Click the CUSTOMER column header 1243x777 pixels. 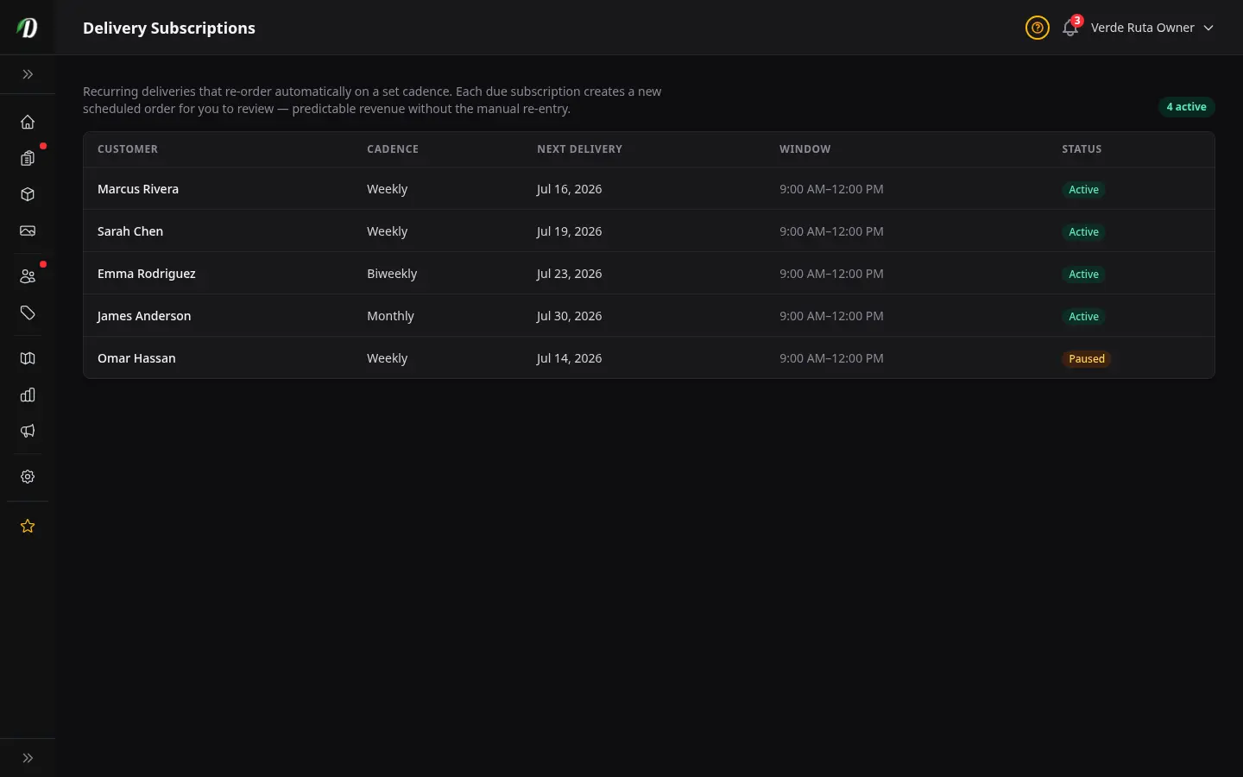(x=128, y=149)
